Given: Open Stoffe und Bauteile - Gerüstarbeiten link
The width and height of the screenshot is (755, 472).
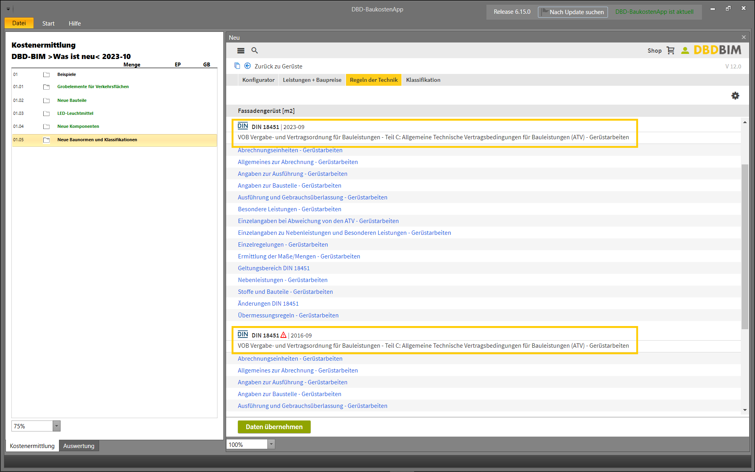Looking at the screenshot, I should point(285,292).
